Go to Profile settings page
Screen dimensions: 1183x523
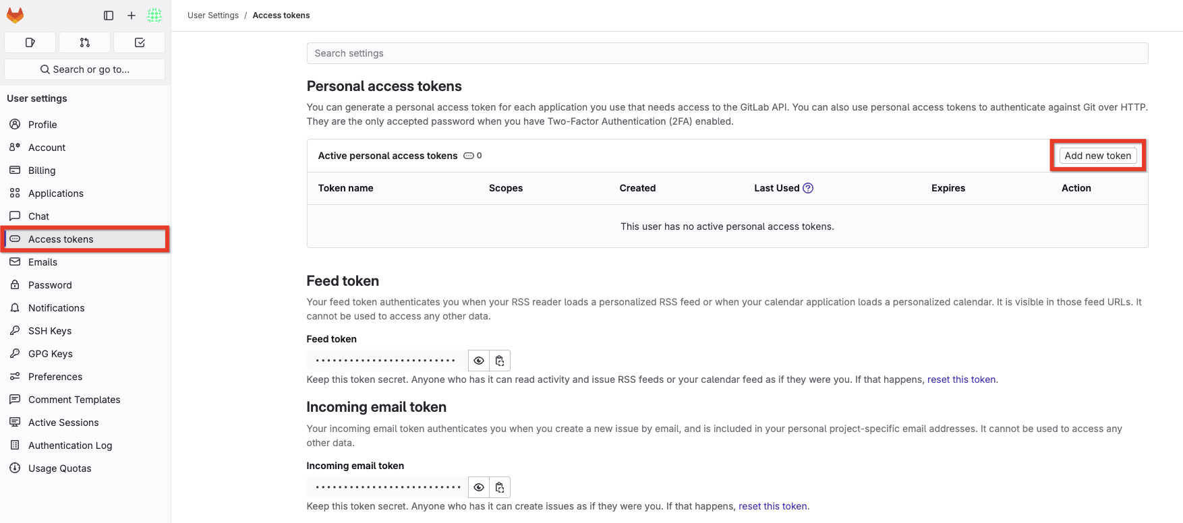[42, 125]
